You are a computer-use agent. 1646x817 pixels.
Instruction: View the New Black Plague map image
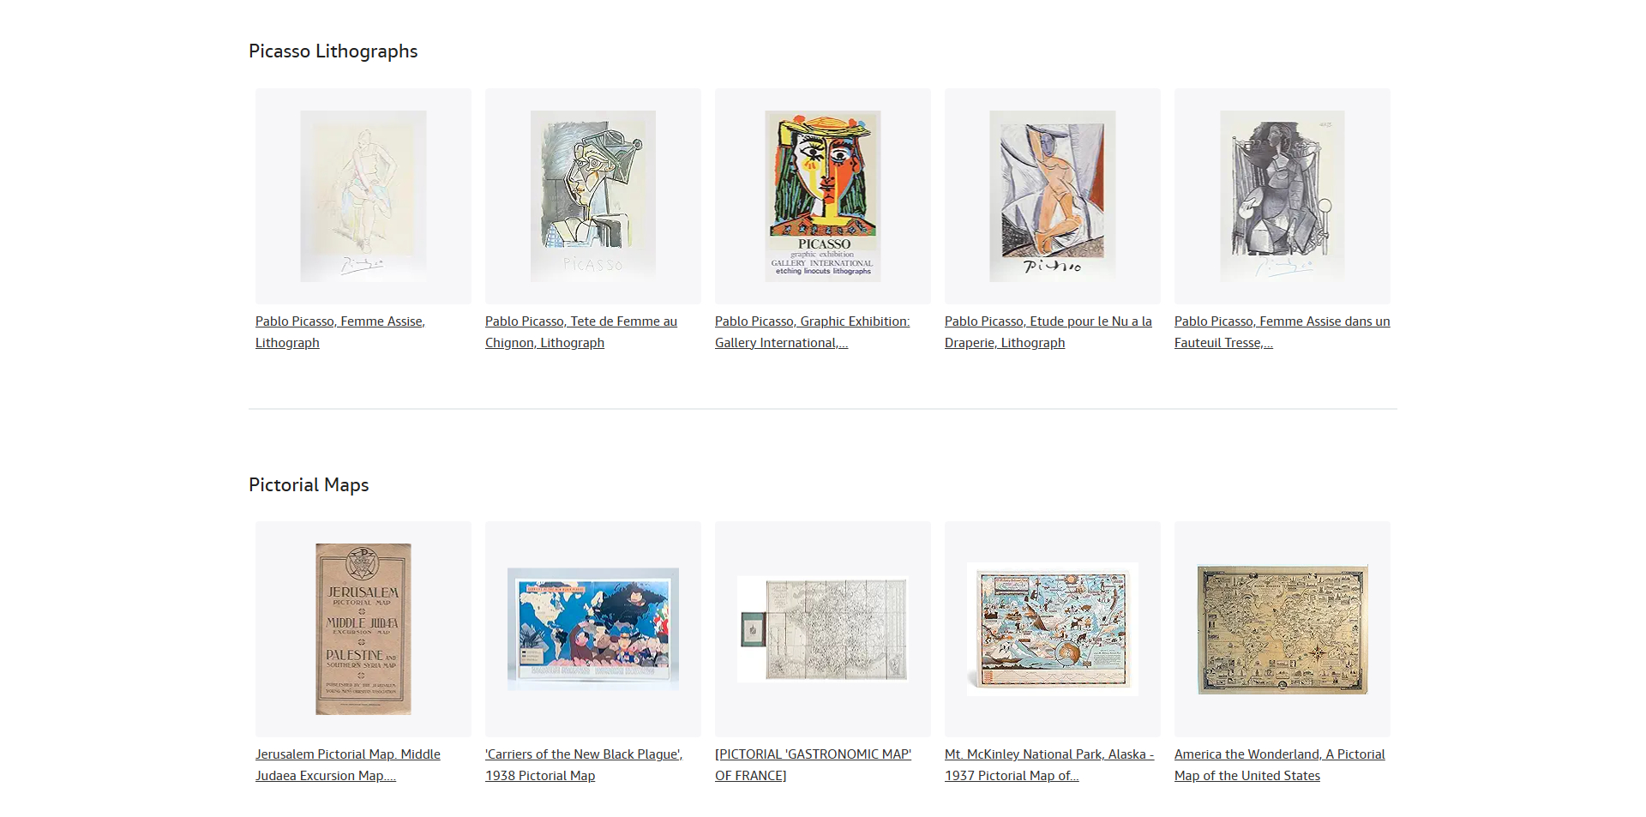[593, 629]
